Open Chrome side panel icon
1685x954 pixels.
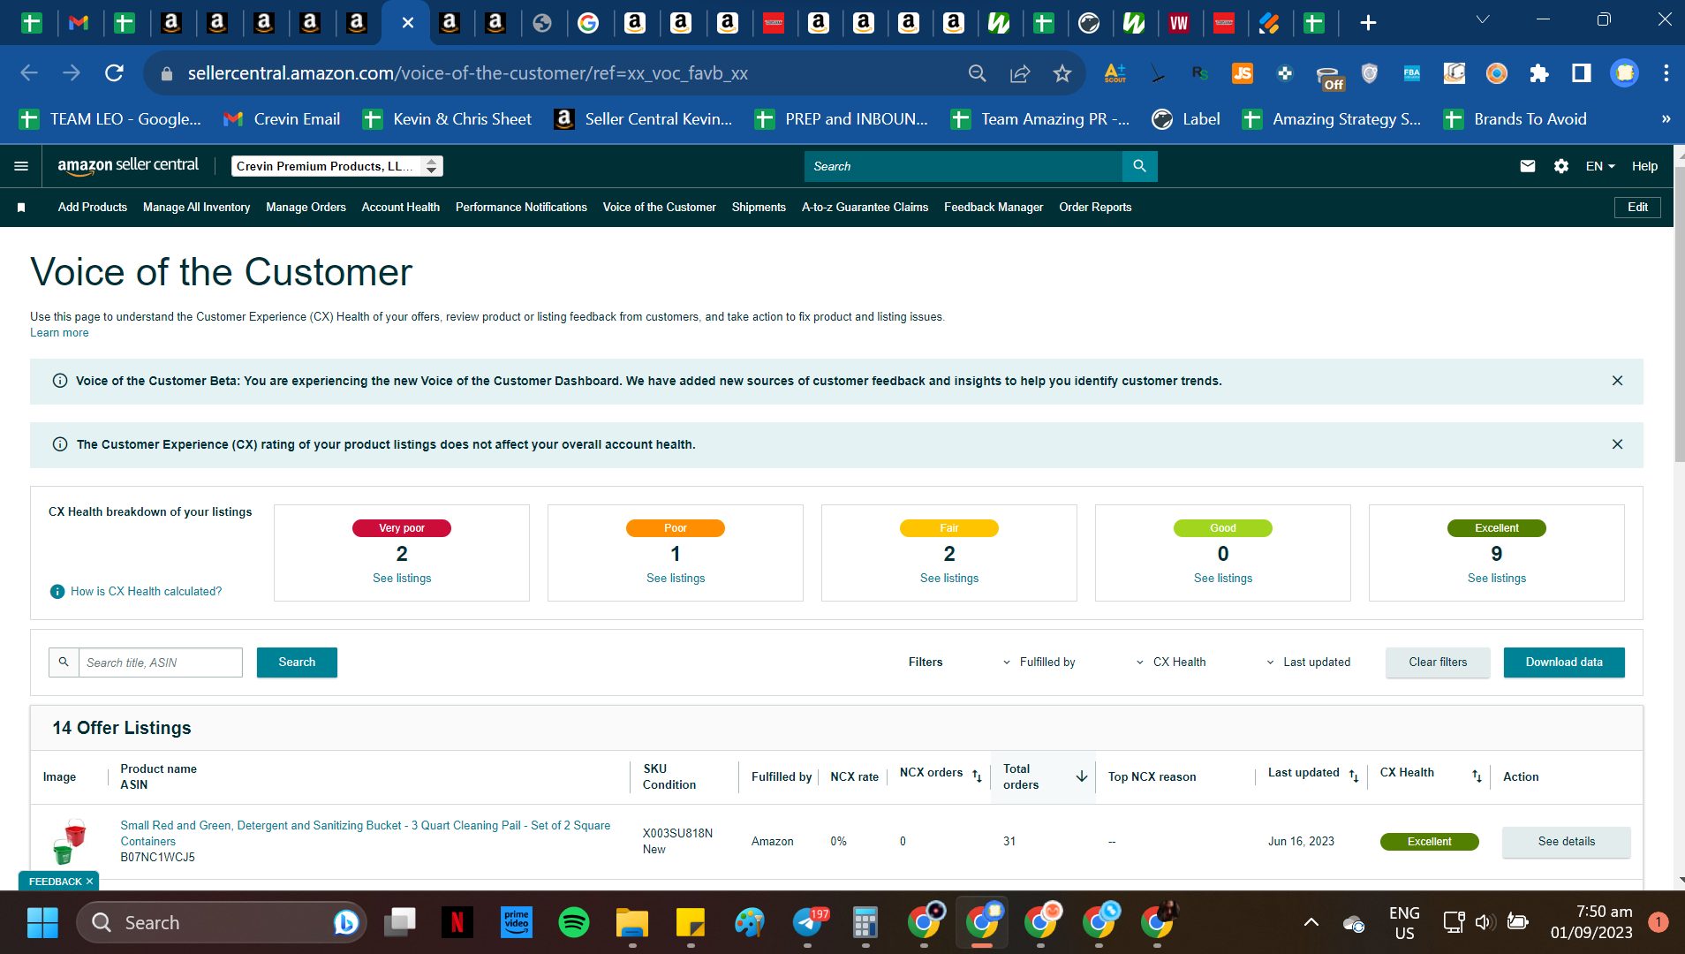[x=1582, y=73]
